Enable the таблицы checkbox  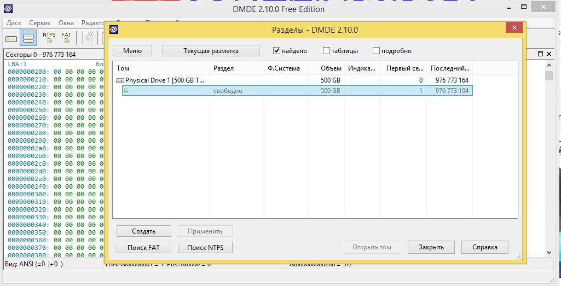[326, 51]
